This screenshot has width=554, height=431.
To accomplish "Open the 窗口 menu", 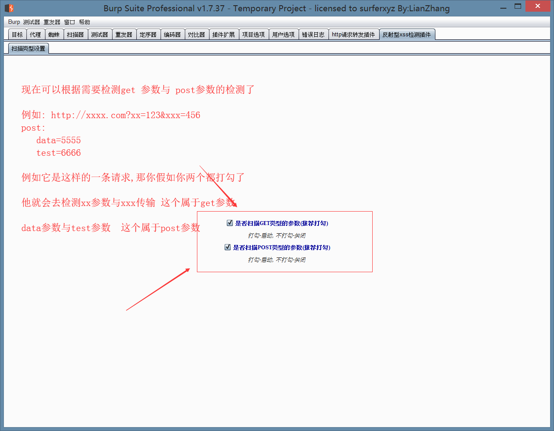I will 70,22.
